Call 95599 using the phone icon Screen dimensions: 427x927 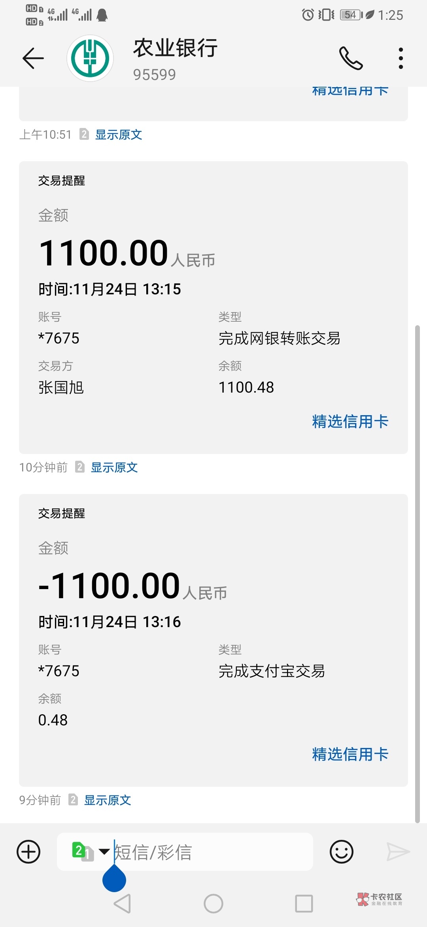351,58
